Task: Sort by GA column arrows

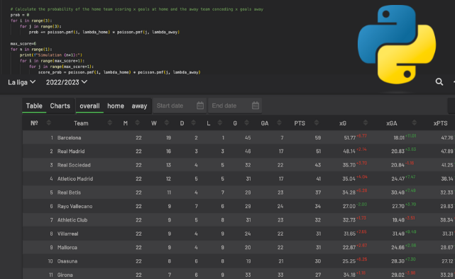Action: point(279,123)
